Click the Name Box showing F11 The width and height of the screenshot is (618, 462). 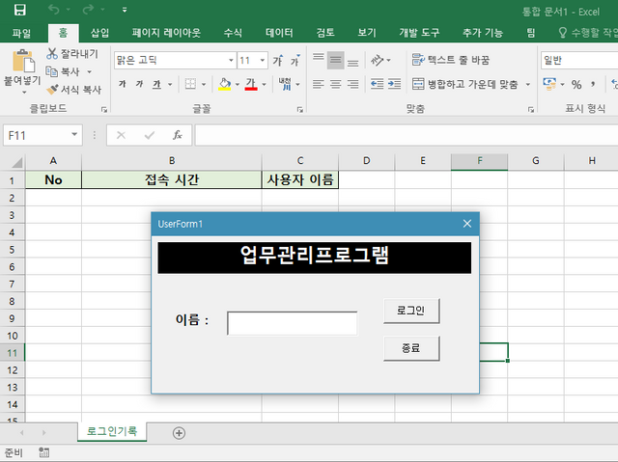point(42,135)
